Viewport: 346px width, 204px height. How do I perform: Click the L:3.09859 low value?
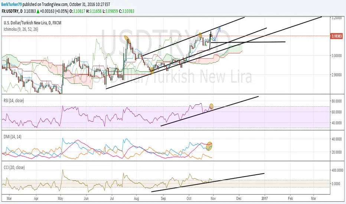pos(110,11)
